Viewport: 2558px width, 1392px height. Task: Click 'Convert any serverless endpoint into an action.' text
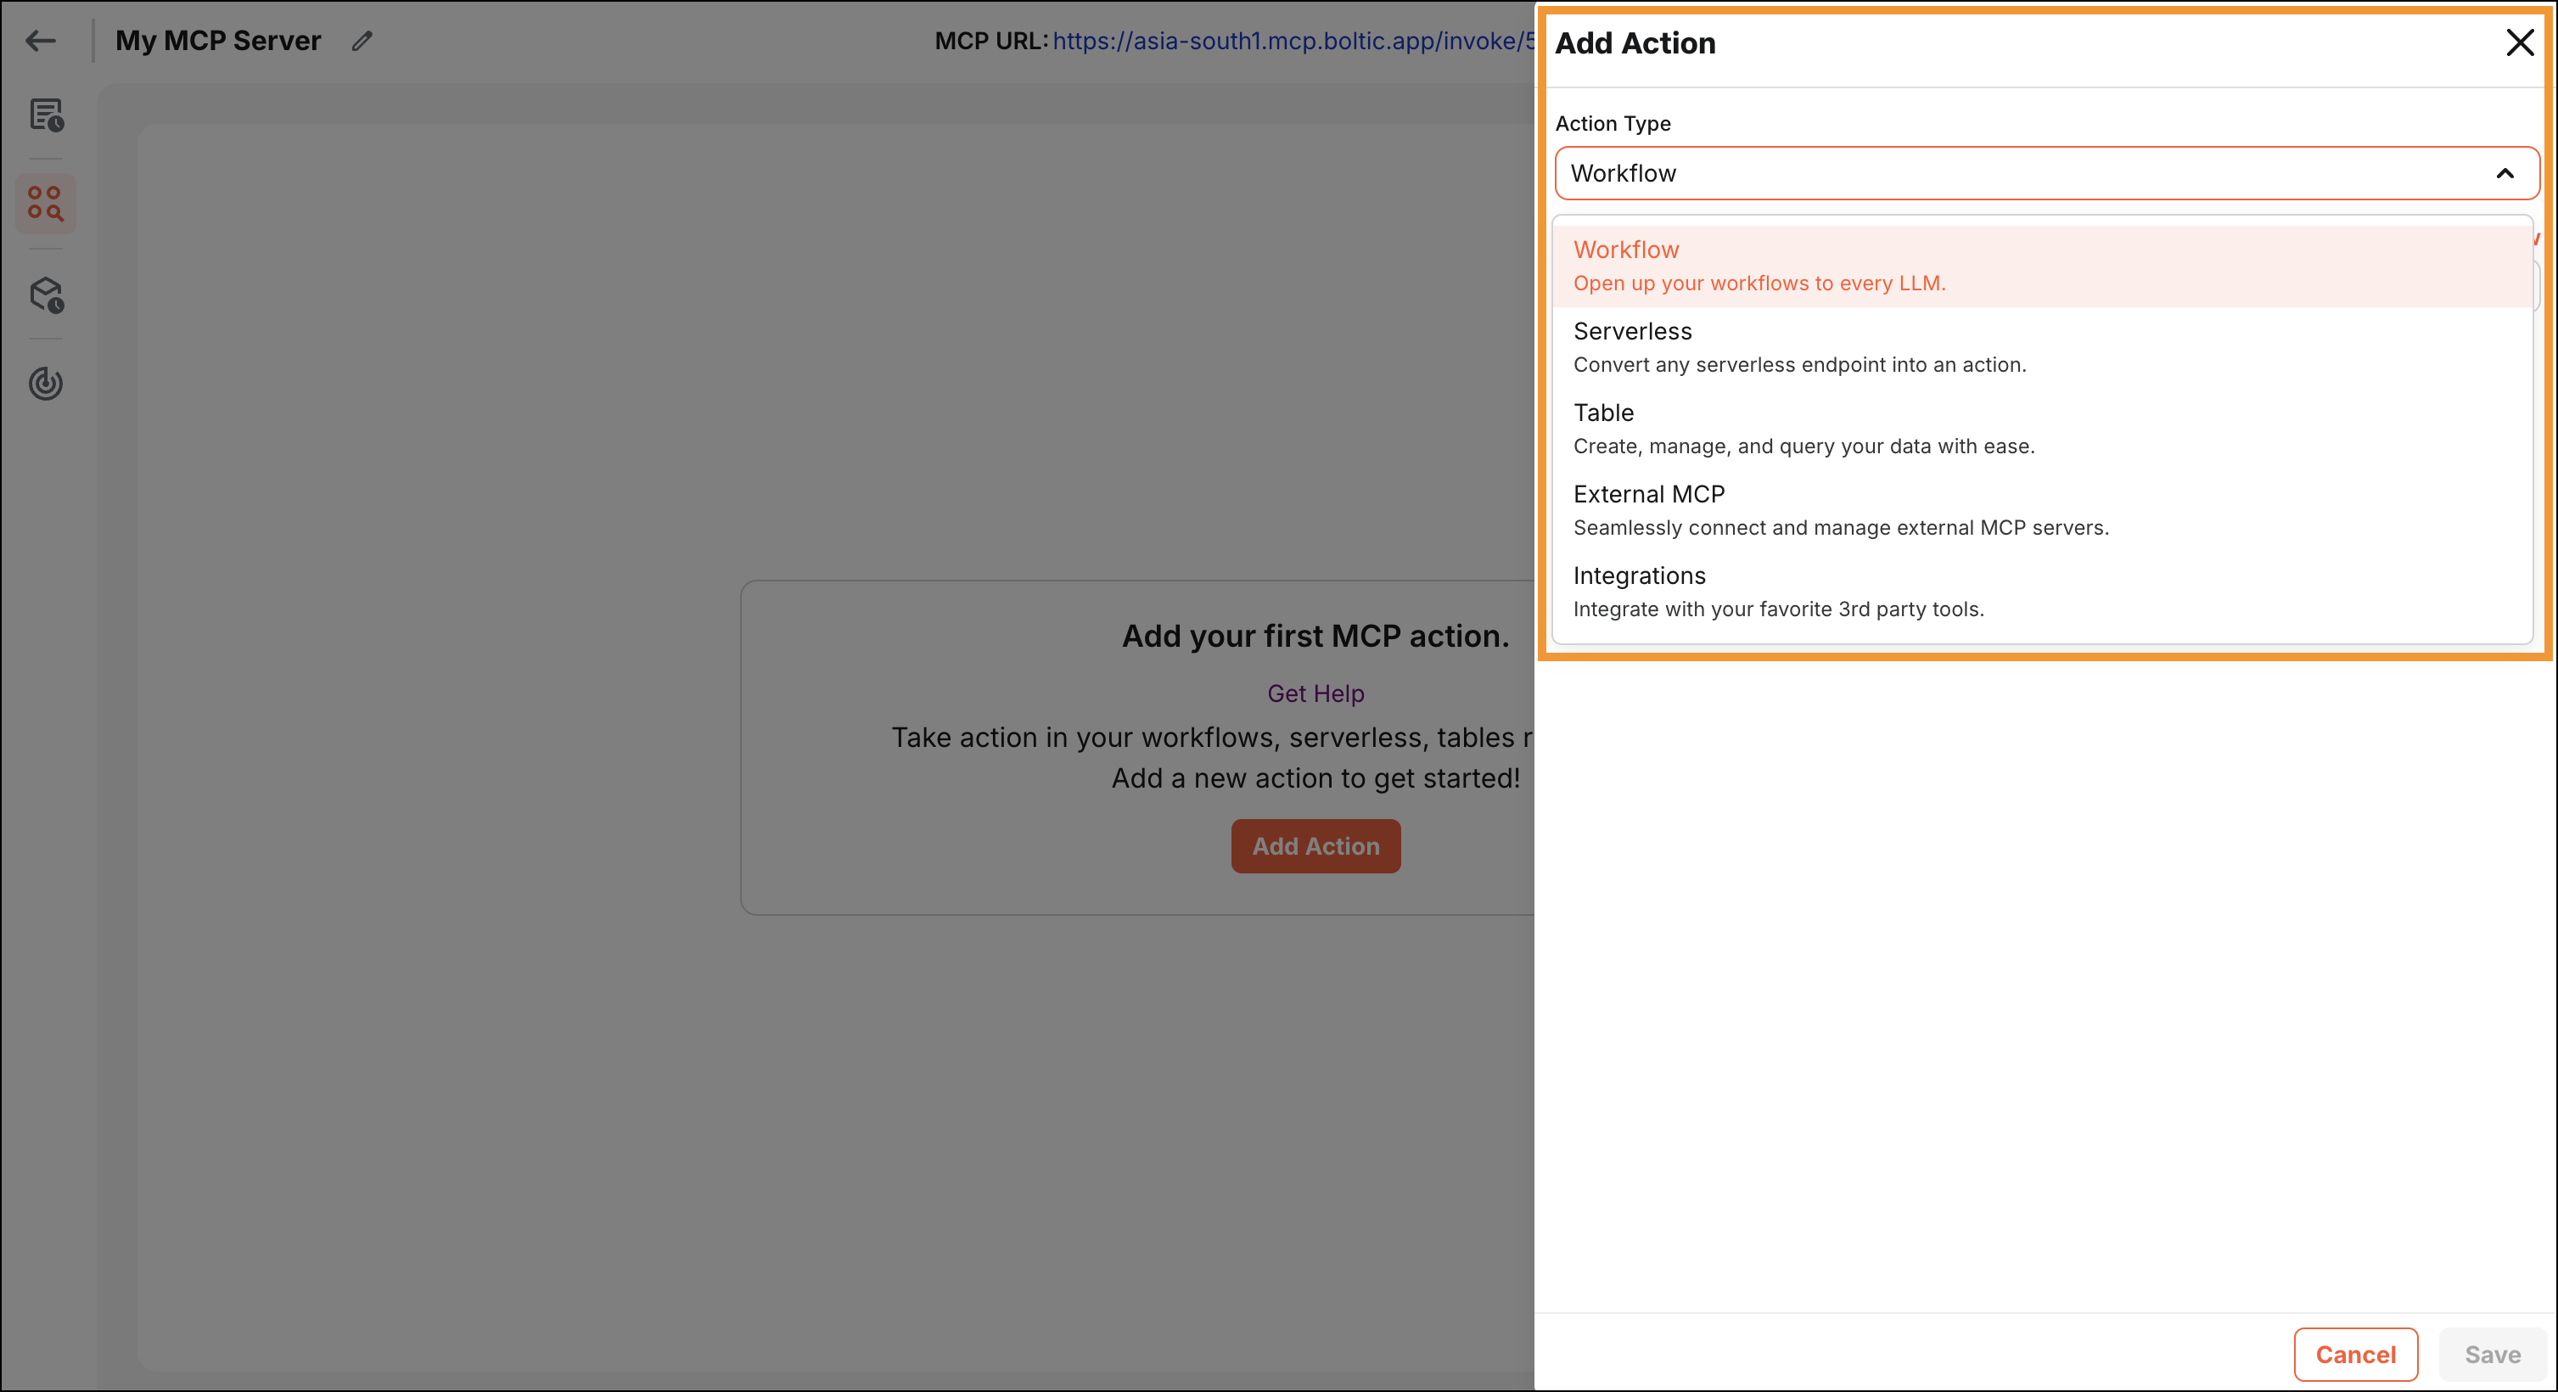click(x=1799, y=365)
